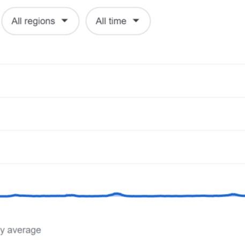245x245 pixels.
Task: Click the light shaded fill under the center peak
Action: tap(117, 196)
